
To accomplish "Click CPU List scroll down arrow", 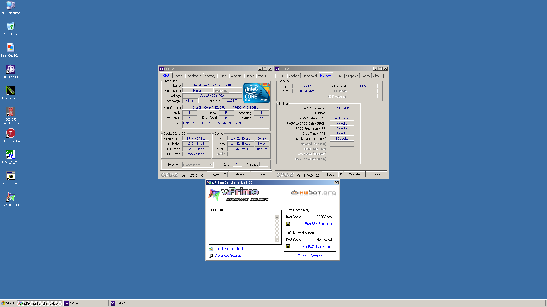I will (x=277, y=240).
